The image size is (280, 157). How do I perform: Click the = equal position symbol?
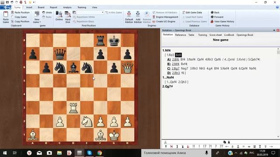point(243,147)
